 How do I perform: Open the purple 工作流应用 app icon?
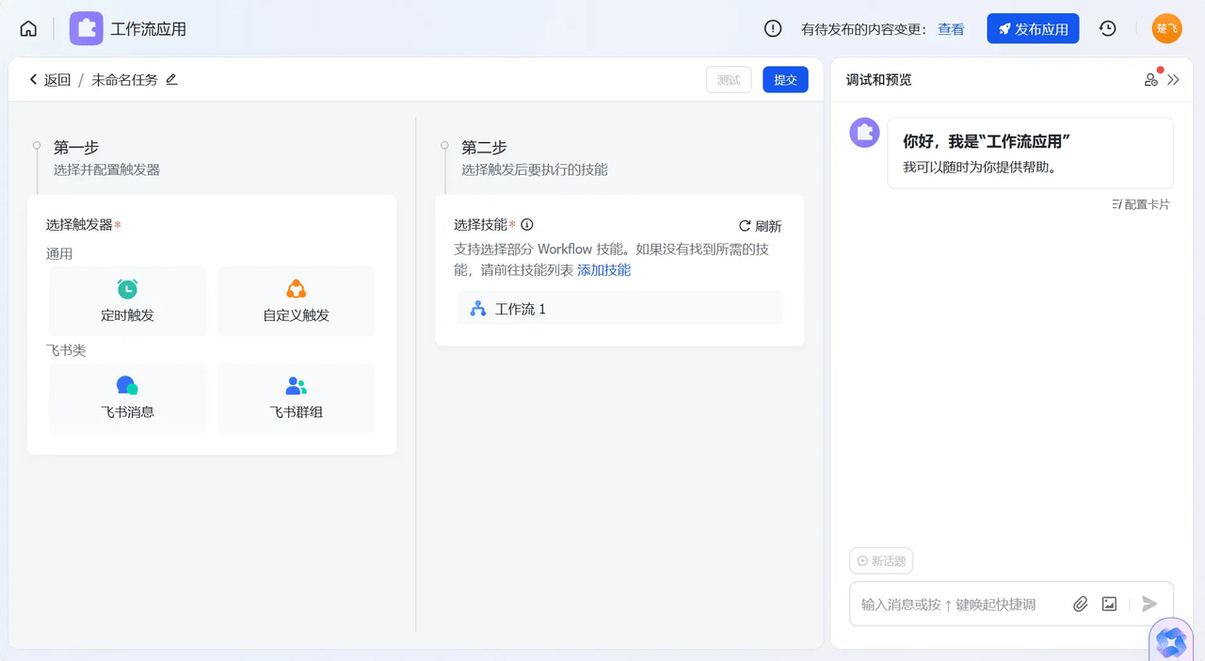(x=87, y=28)
